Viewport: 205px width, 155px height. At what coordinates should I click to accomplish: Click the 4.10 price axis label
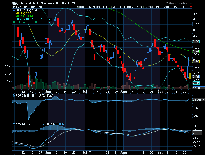click(196, 14)
